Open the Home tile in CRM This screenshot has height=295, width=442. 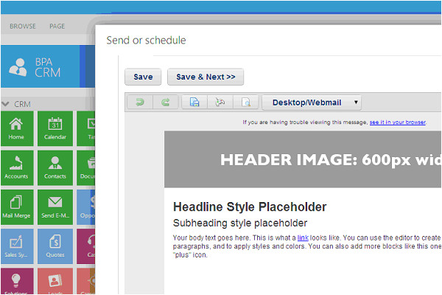point(16,128)
